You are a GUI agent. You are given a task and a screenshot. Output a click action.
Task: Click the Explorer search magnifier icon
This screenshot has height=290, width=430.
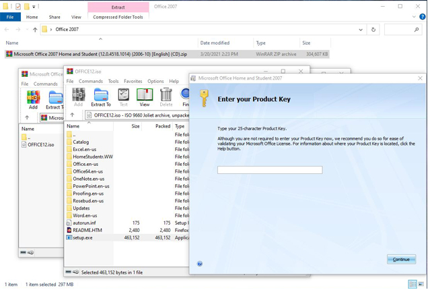click(417, 30)
